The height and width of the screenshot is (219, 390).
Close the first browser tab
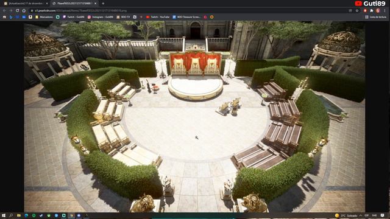[x=47, y=4]
